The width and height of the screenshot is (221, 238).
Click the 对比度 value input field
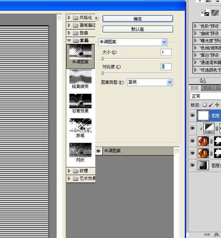coord(166,67)
